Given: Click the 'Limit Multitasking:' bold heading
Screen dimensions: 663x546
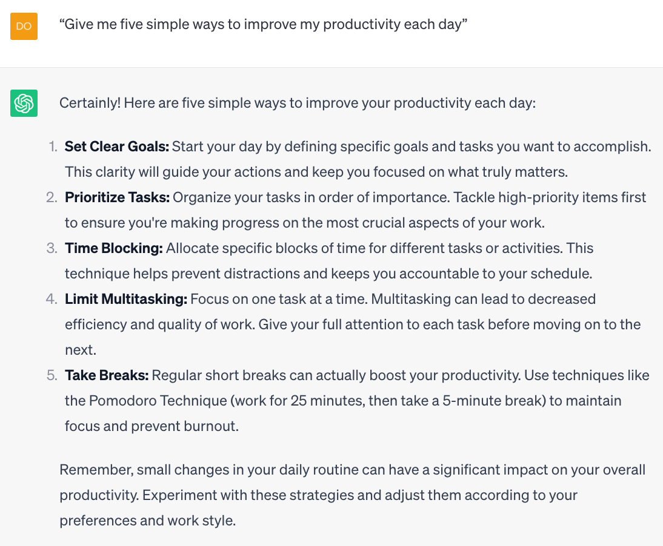Looking at the screenshot, I should 126,299.
